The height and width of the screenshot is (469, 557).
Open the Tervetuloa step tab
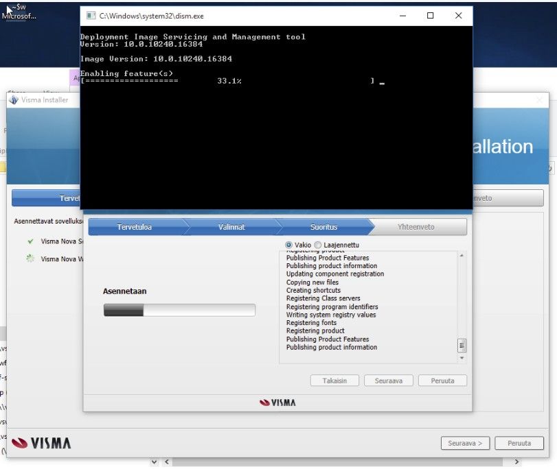(135, 227)
